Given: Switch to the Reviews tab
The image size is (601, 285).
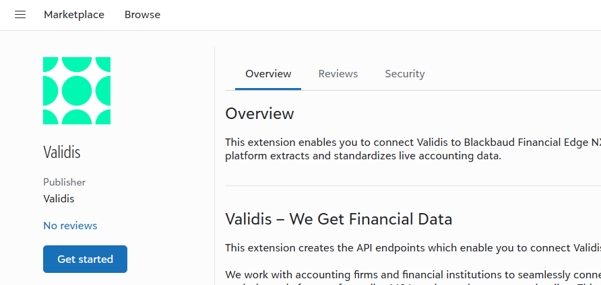Looking at the screenshot, I should coord(338,73).
